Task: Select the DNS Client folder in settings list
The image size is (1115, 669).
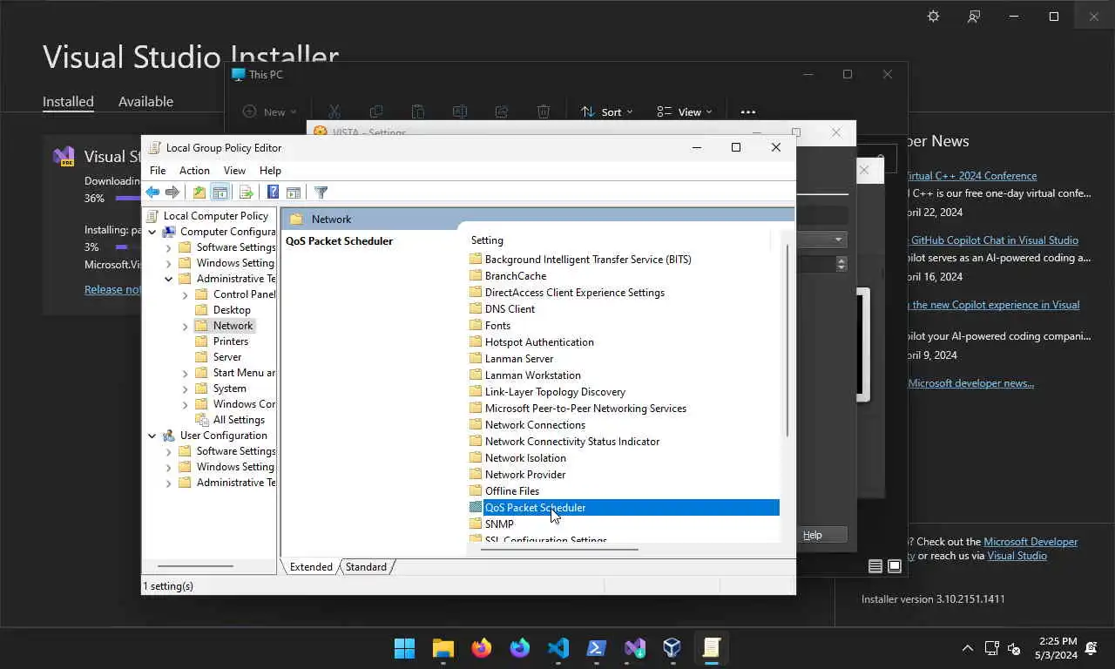Action: click(x=510, y=309)
